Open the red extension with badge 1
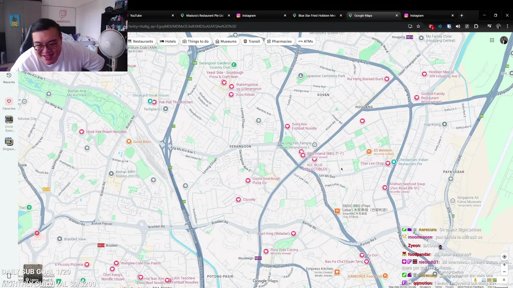Viewport: 513px width, 288px height. tap(431, 26)
